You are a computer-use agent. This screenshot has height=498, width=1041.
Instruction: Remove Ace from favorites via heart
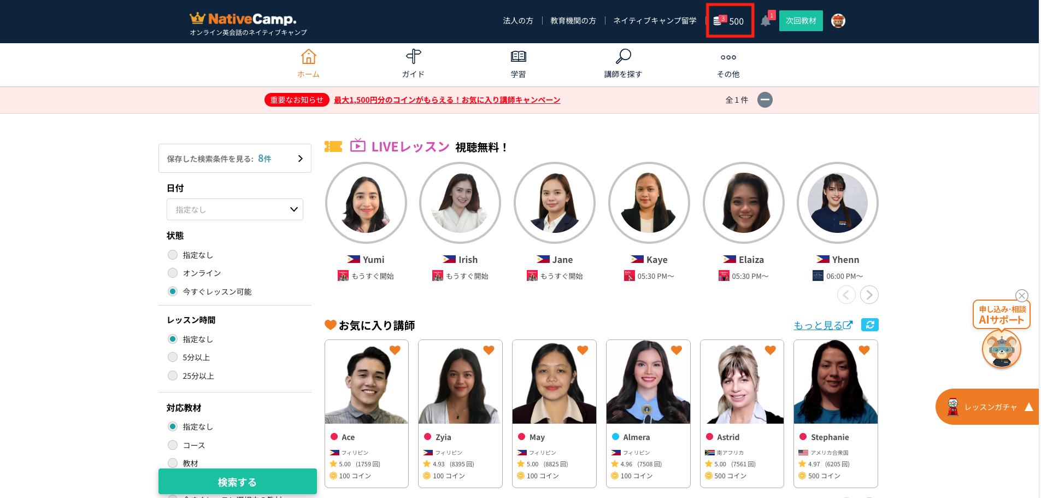[x=395, y=350]
